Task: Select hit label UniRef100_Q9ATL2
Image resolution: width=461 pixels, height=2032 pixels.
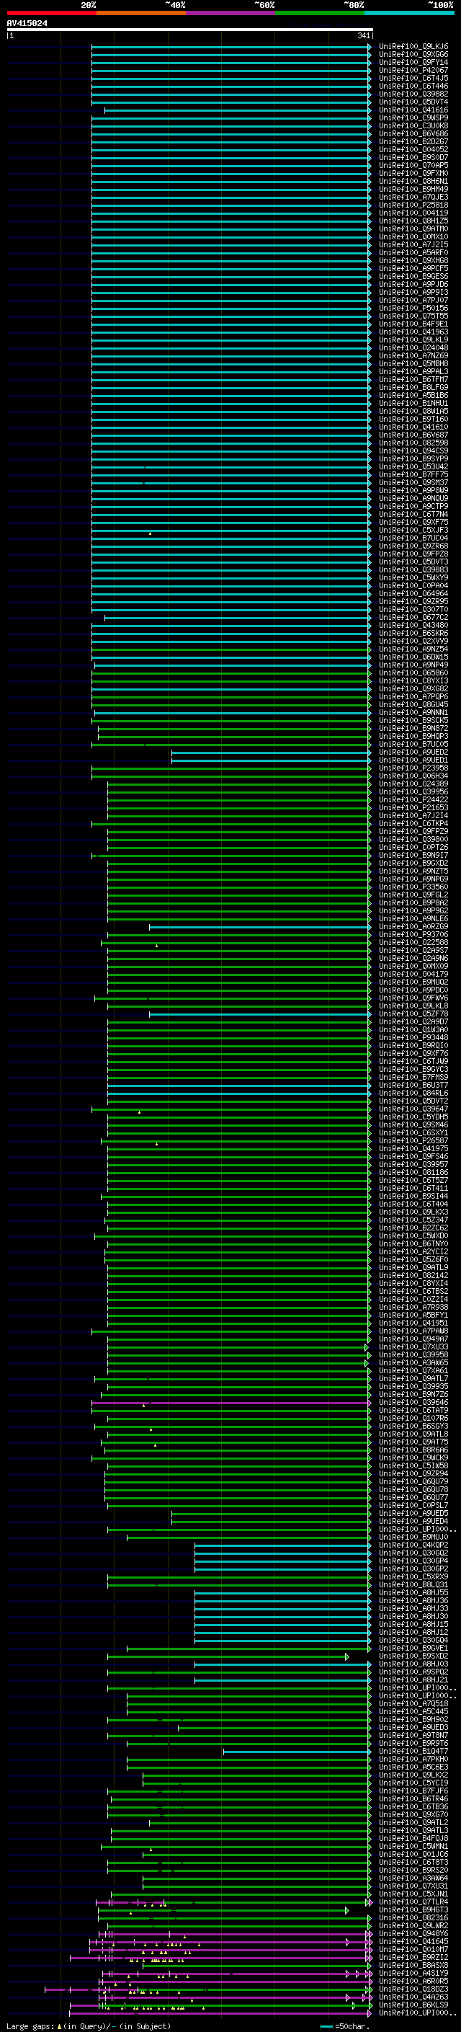Action: [413, 1822]
